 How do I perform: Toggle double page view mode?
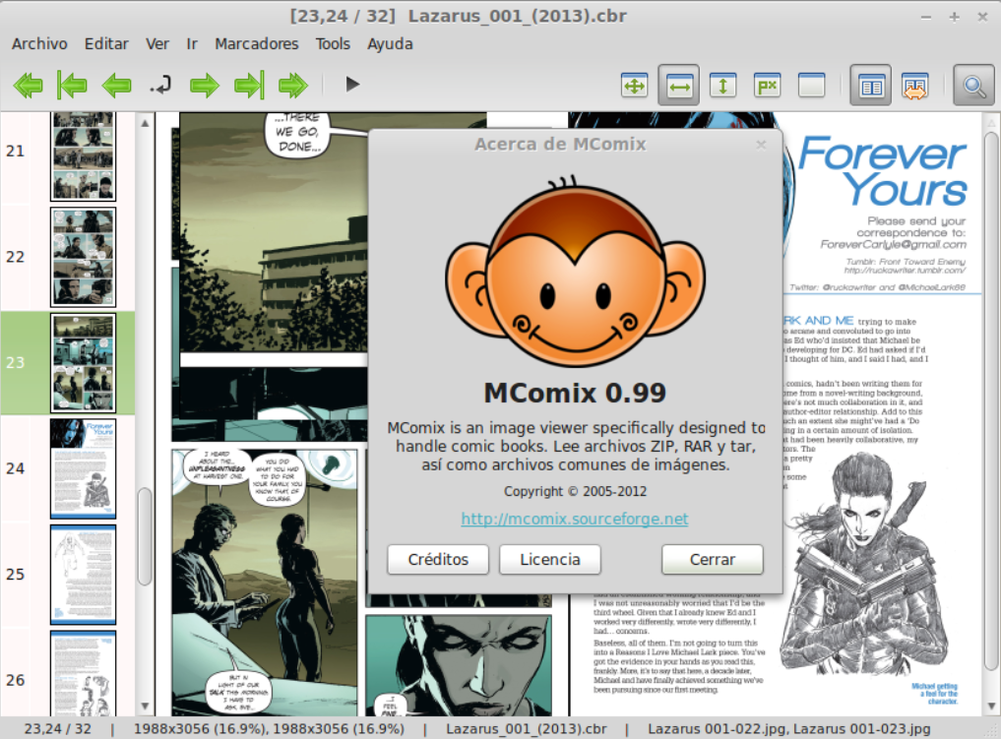point(871,85)
